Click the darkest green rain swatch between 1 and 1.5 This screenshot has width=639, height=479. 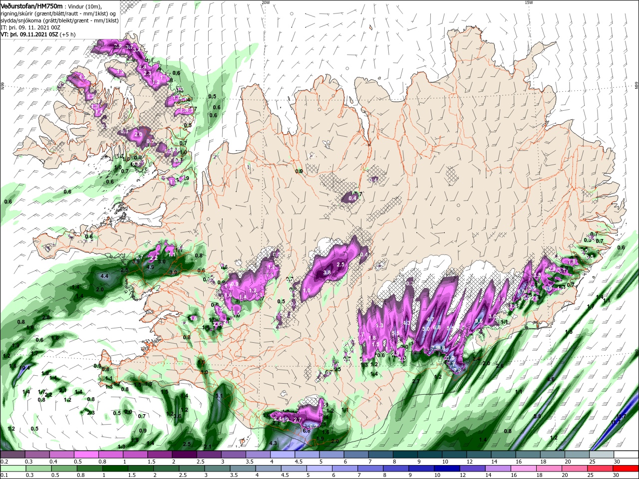coord(115,469)
